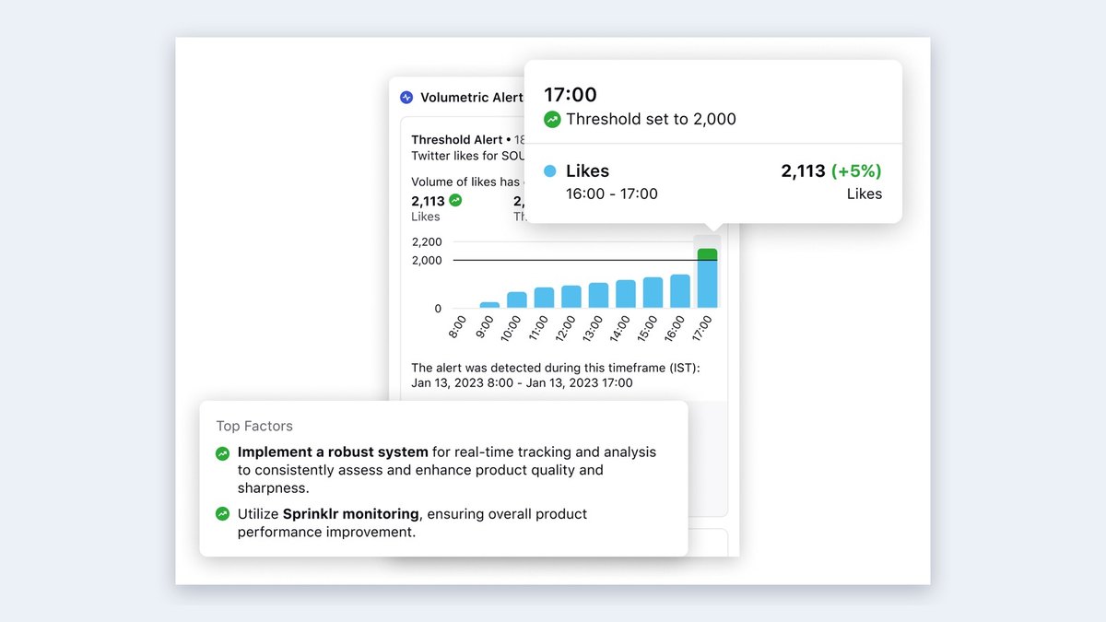Click green trend icon beside Threshold set to 2,000
Viewport: 1106px width, 622px height.
point(552,119)
